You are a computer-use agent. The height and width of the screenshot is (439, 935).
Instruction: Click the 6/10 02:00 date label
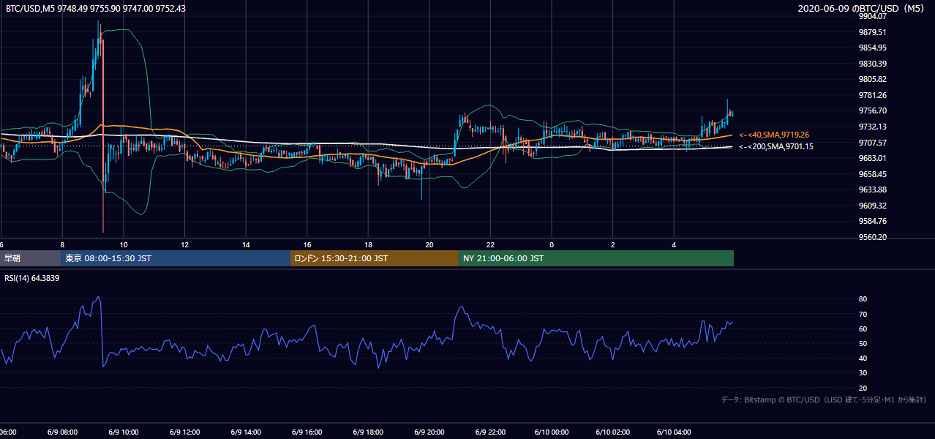click(612, 432)
